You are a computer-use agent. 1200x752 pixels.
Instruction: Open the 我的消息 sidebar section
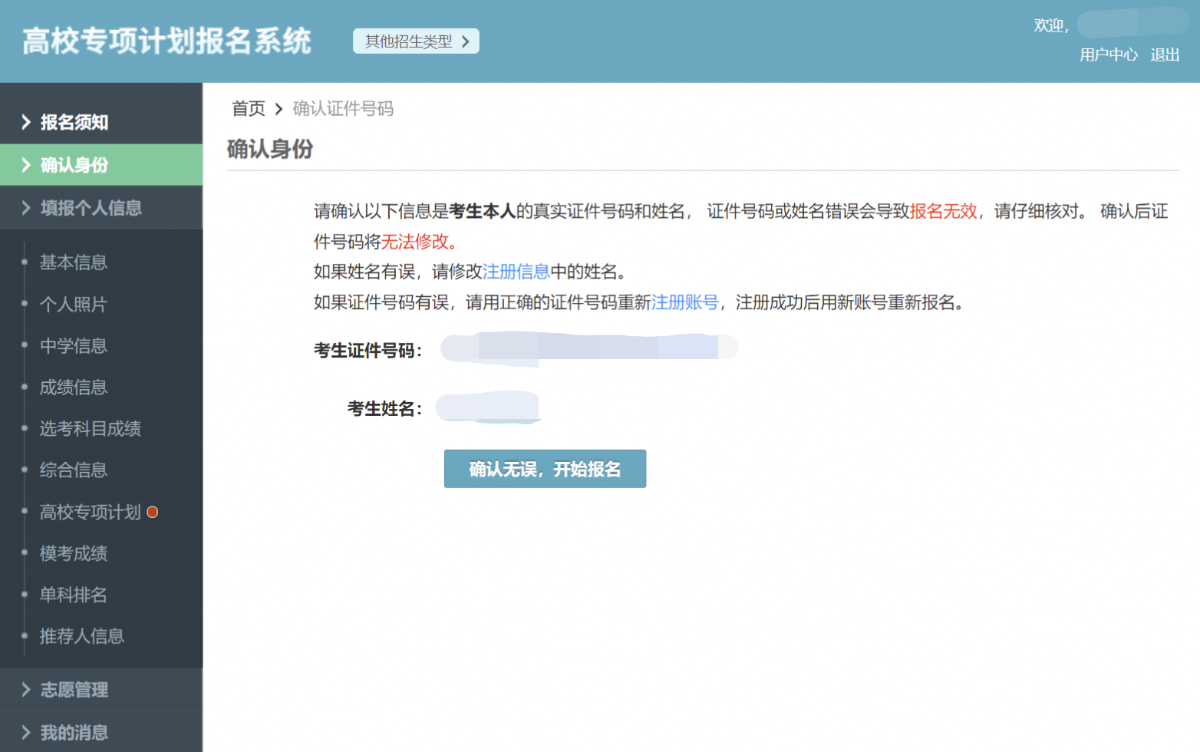(x=74, y=733)
